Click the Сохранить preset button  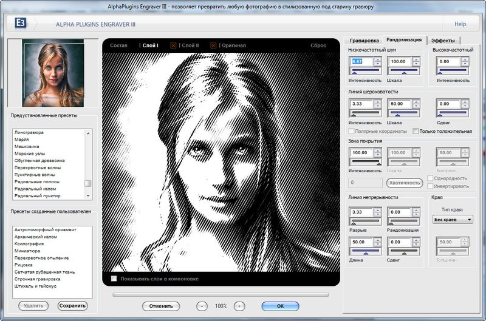tap(72, 306)
